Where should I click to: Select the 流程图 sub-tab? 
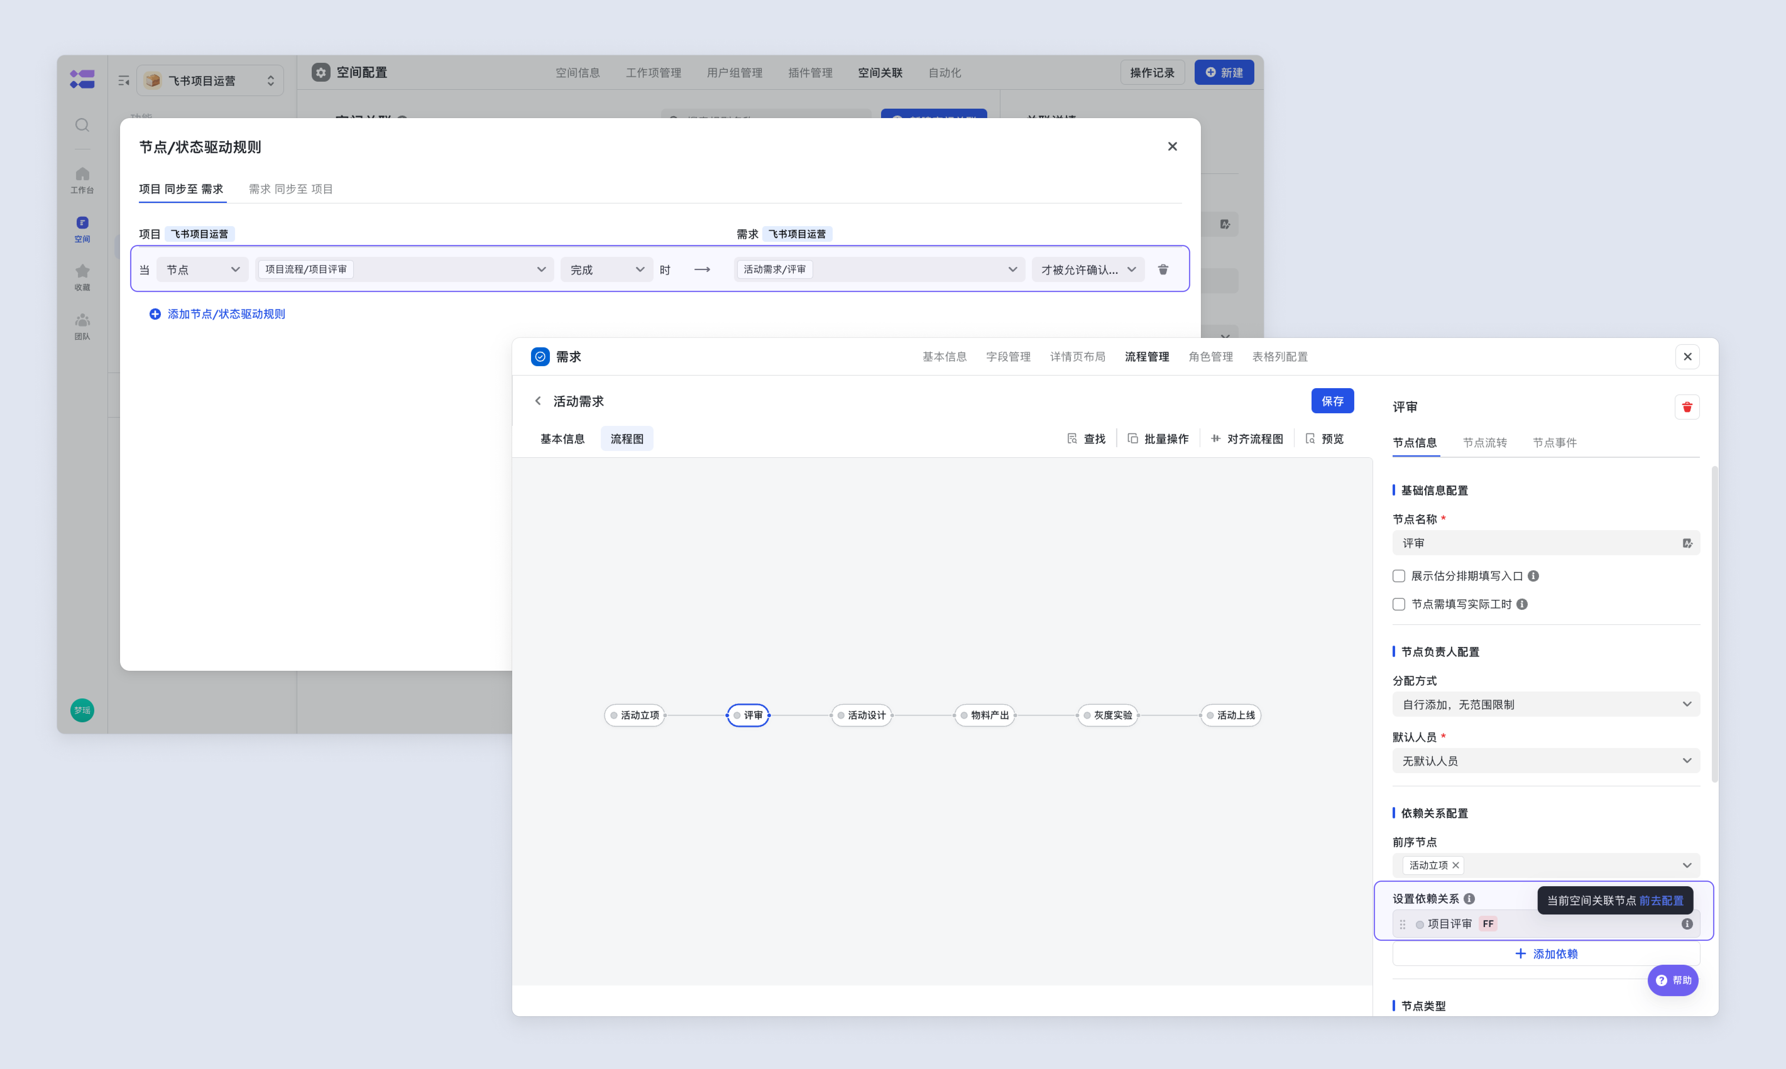pos(627,439)
